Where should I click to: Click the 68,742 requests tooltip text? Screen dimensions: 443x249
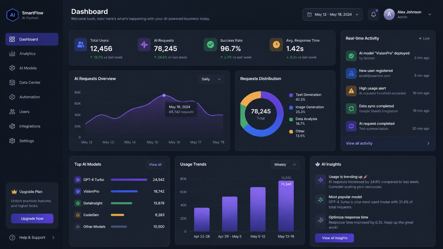click(181, 112)
